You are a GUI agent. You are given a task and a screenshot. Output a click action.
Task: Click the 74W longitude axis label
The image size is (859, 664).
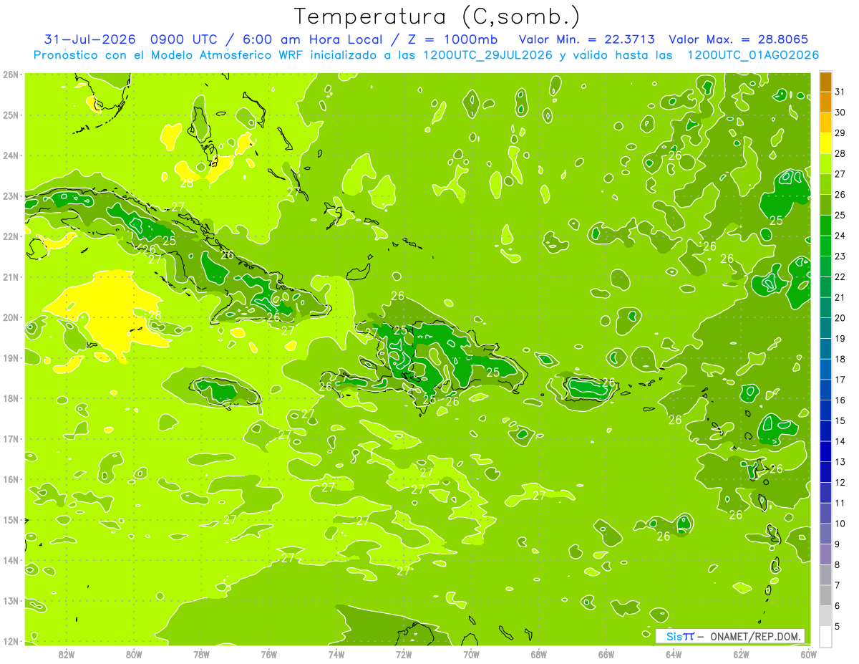[336, 653]
